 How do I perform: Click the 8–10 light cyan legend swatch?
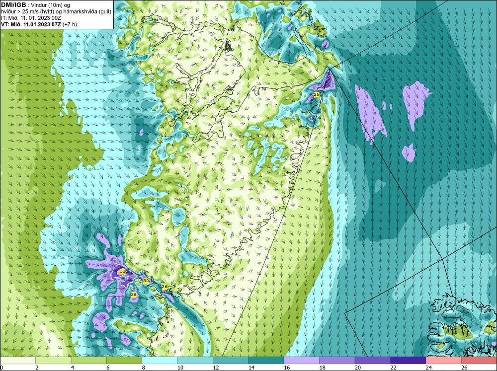[x=160, y=361]
